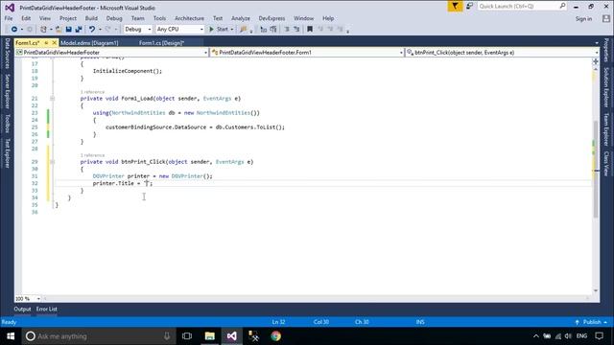
Task: Click the Uncomment selected lines icon
Action: (x=296, y=30)
